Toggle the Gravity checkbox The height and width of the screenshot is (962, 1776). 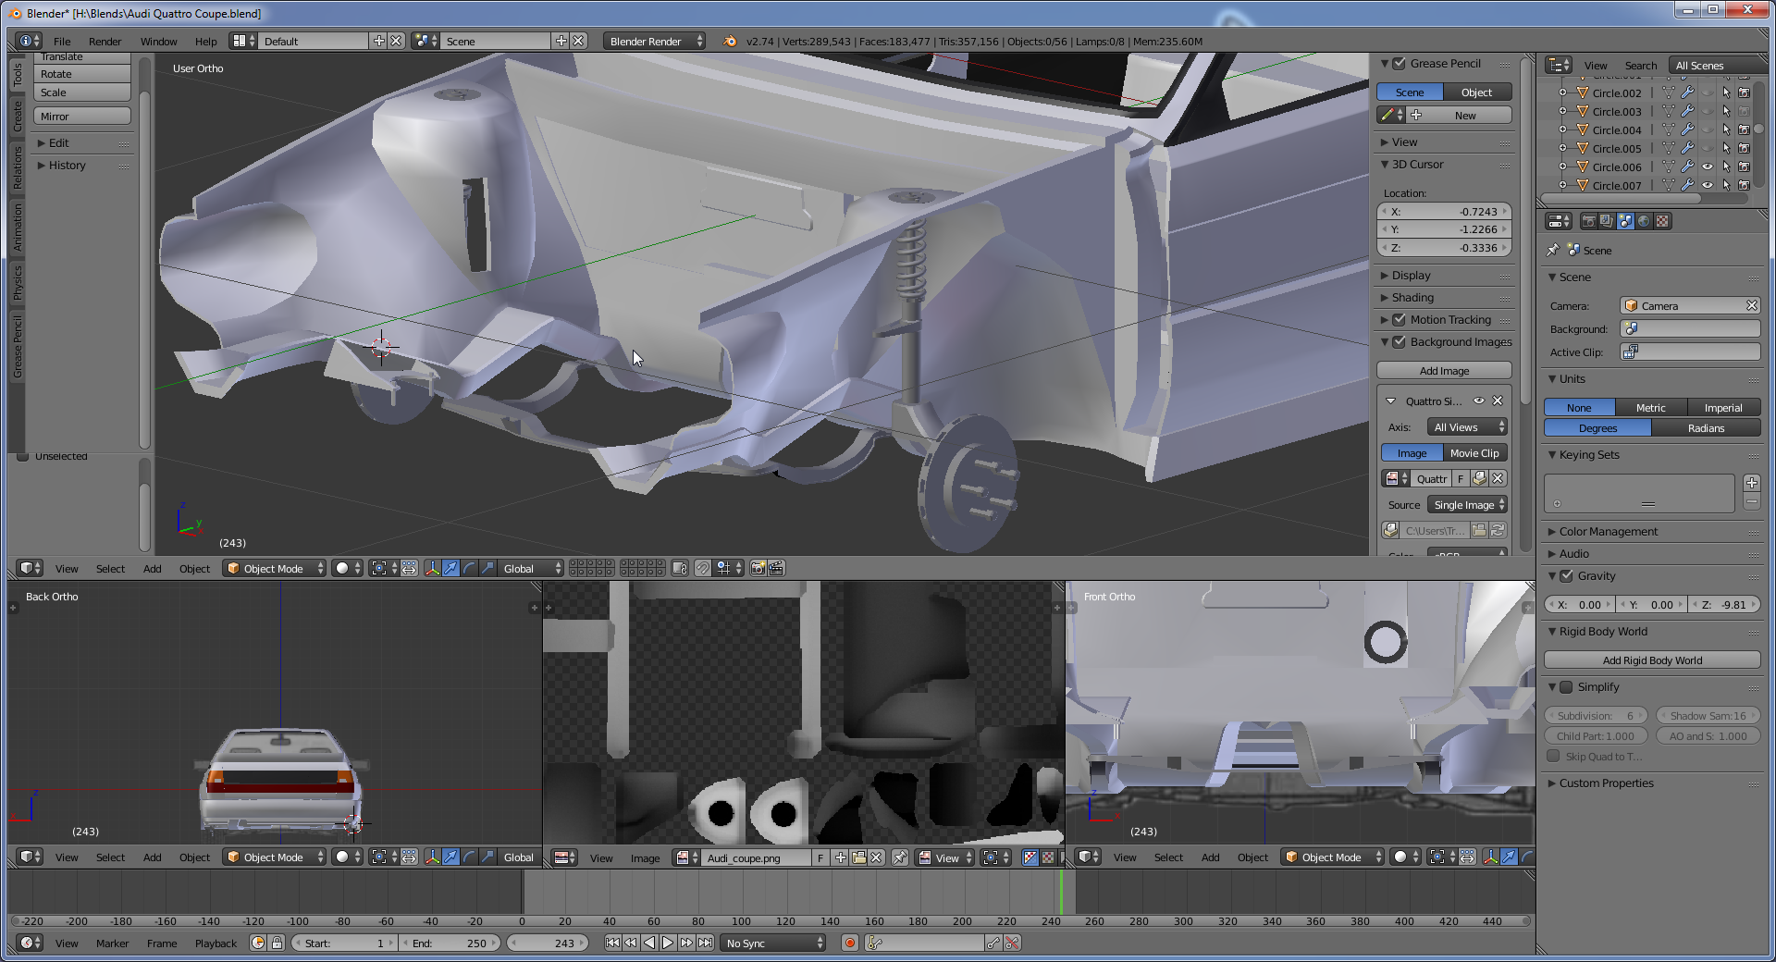pos(1567,576)
